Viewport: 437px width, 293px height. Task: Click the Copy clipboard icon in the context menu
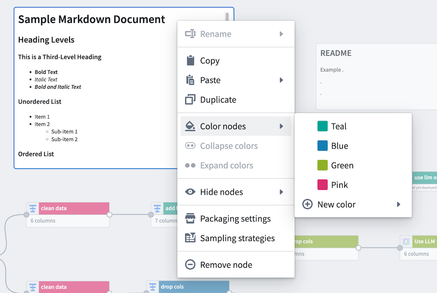(191, 60)
